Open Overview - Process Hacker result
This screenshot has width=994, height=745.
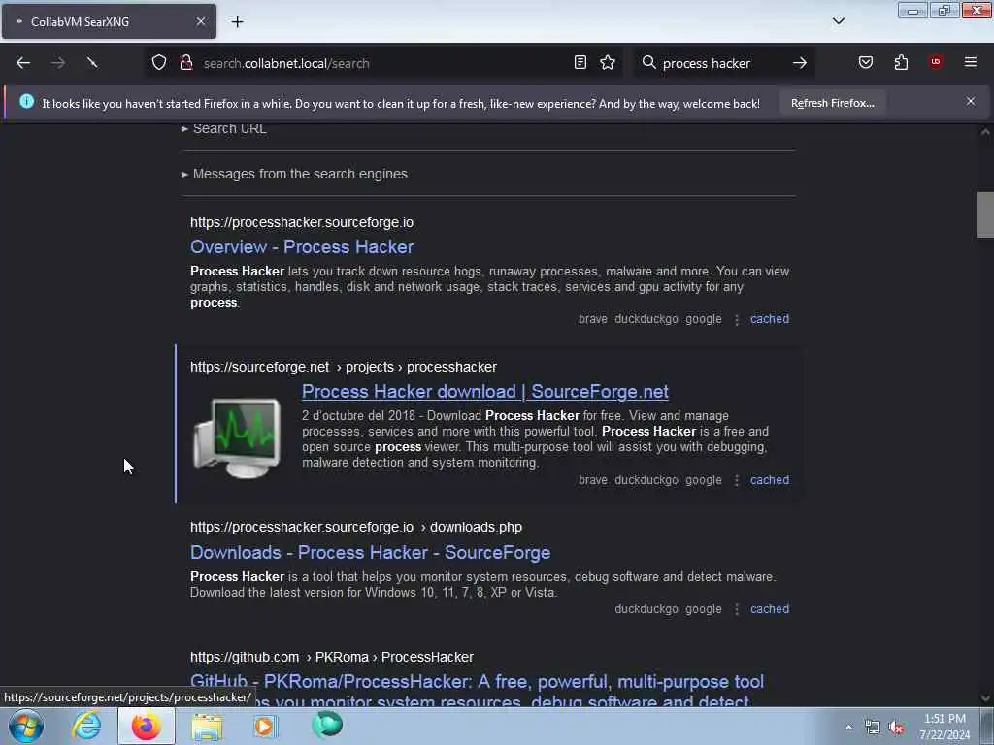pos(302,247)
